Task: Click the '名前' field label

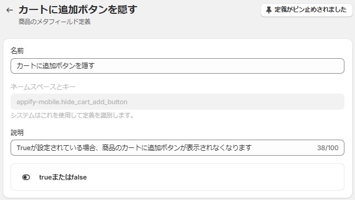Action: pyautogui.click(x=17, y=51)
